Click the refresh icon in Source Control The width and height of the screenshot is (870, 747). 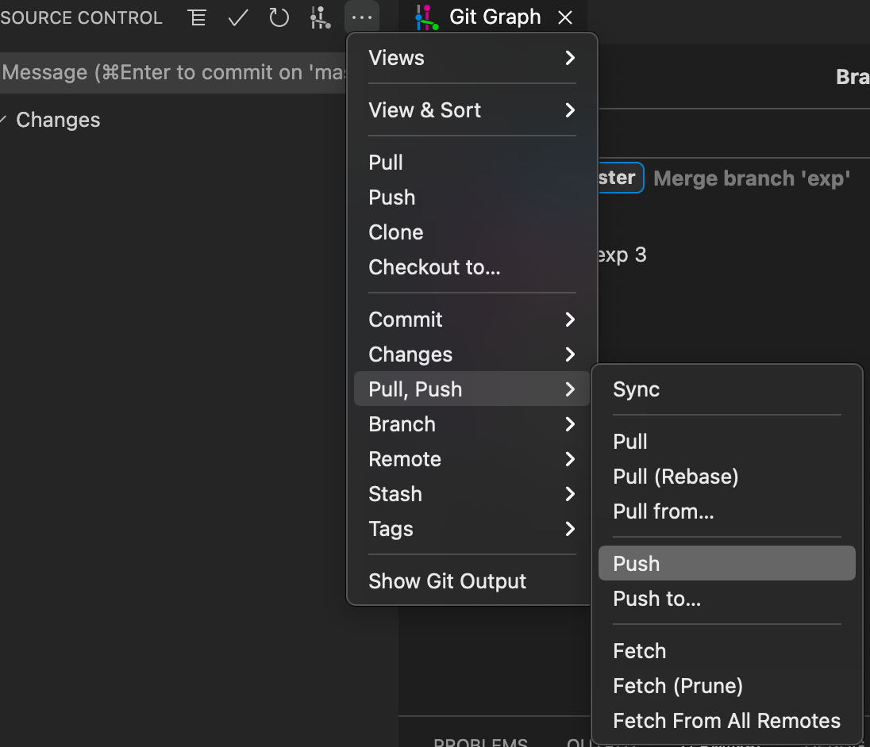279,17
